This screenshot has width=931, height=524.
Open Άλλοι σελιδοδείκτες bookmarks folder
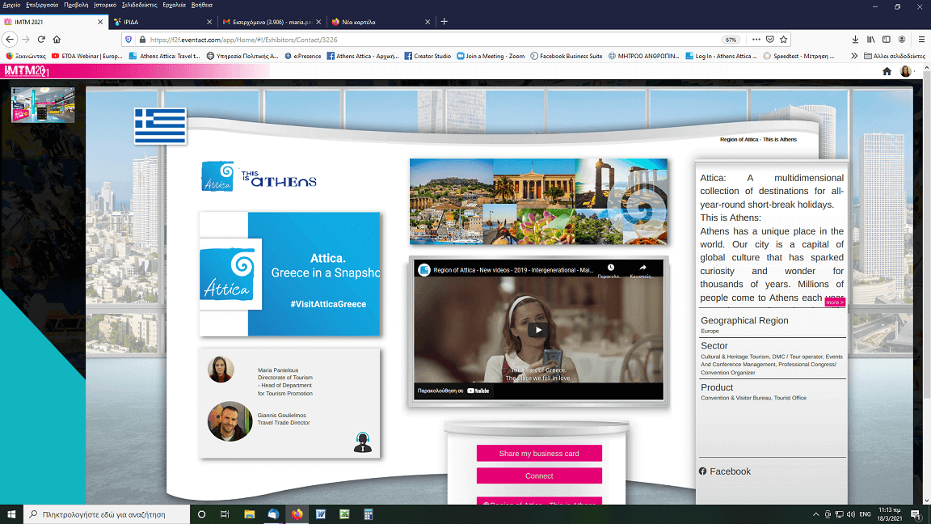click(894, 56)
